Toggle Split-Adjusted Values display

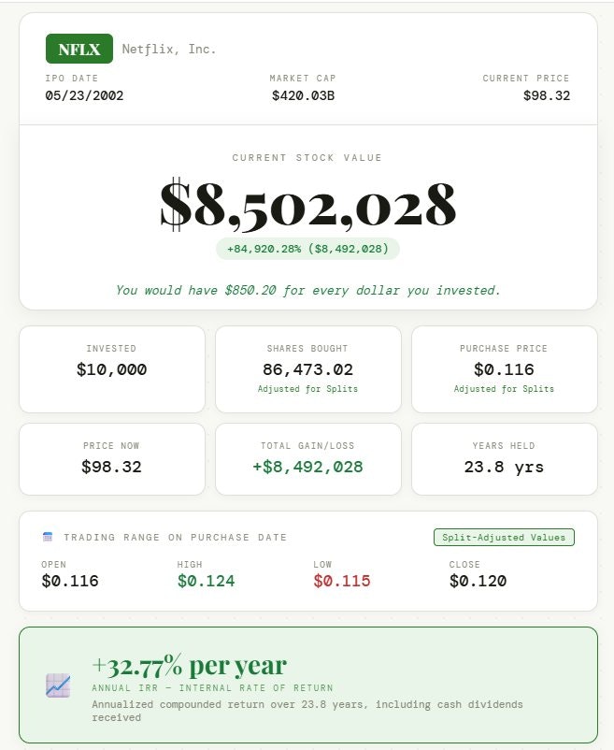click(504, 538)
